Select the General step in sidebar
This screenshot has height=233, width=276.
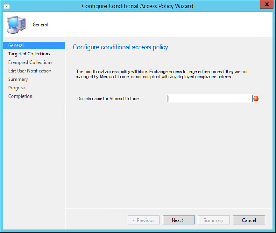click(34, 45)
